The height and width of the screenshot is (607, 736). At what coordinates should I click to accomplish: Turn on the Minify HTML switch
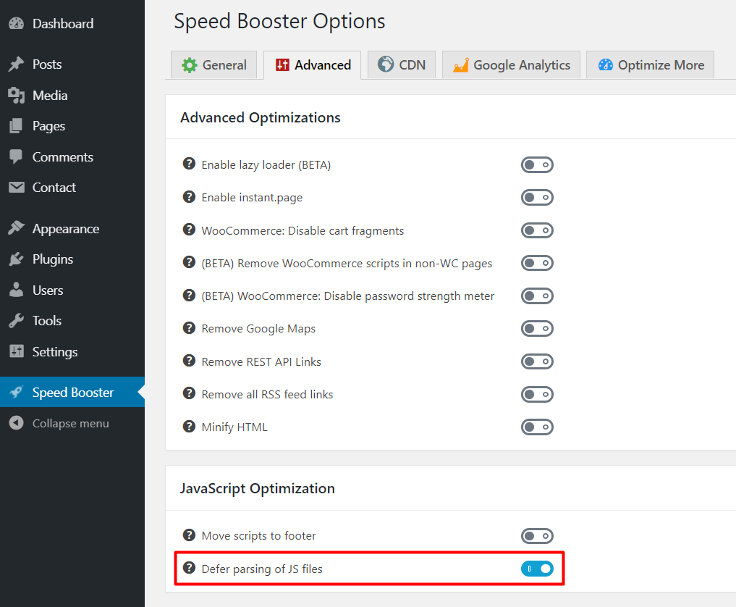537,427
